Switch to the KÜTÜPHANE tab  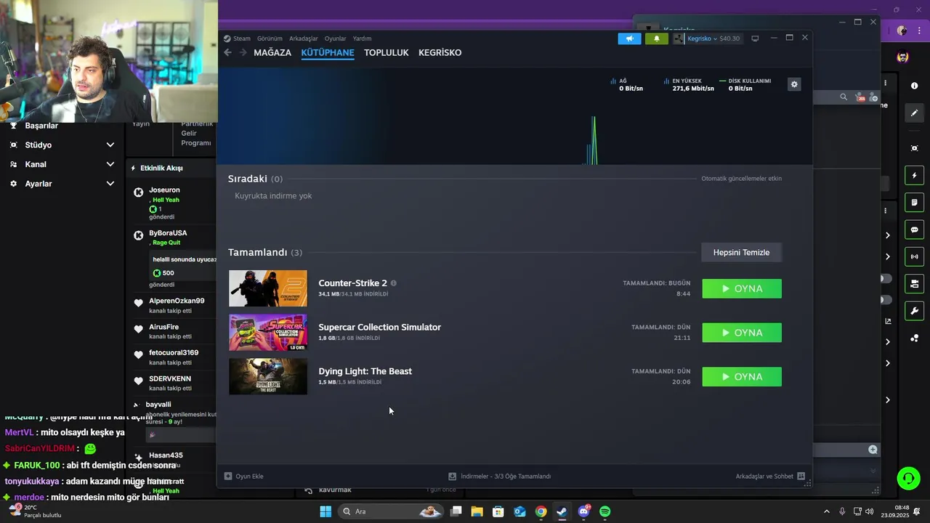(x=328, y=52)
